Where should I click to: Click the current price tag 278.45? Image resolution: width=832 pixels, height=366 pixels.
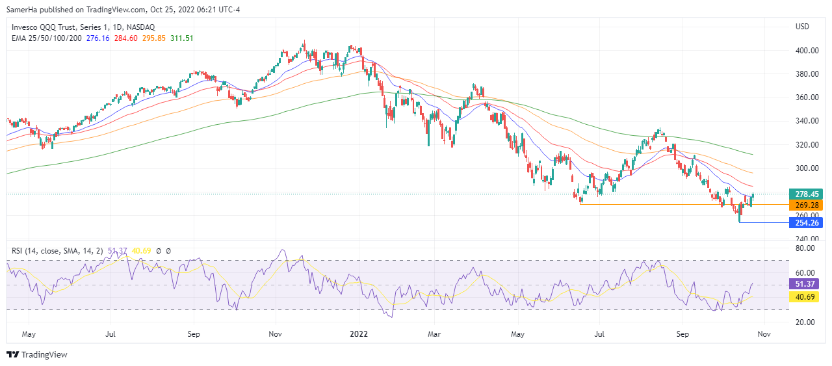[805, 194]
